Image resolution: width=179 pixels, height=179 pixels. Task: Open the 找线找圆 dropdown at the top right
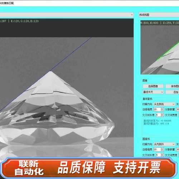(159, 15)
